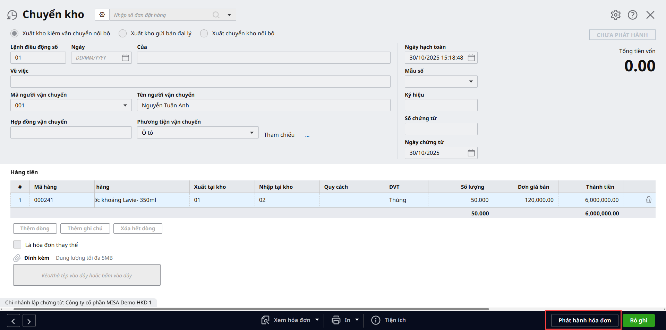Image resolution: width=666 pixels, height=330 pixels.
Task: Expand the Mẫu số dropdown
Action: click(x=471, y=82)
